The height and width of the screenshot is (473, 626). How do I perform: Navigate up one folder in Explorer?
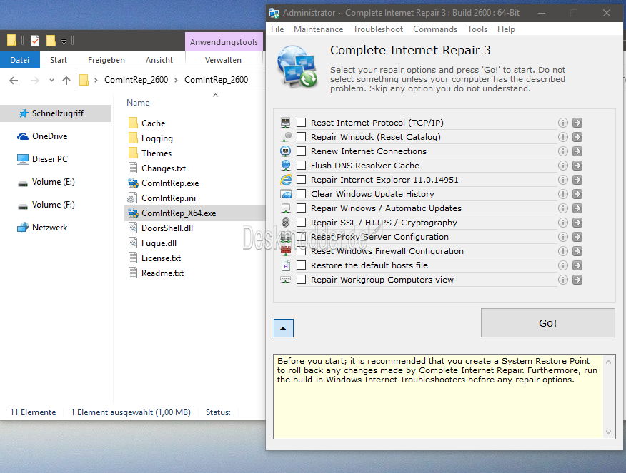coord(66,81)
